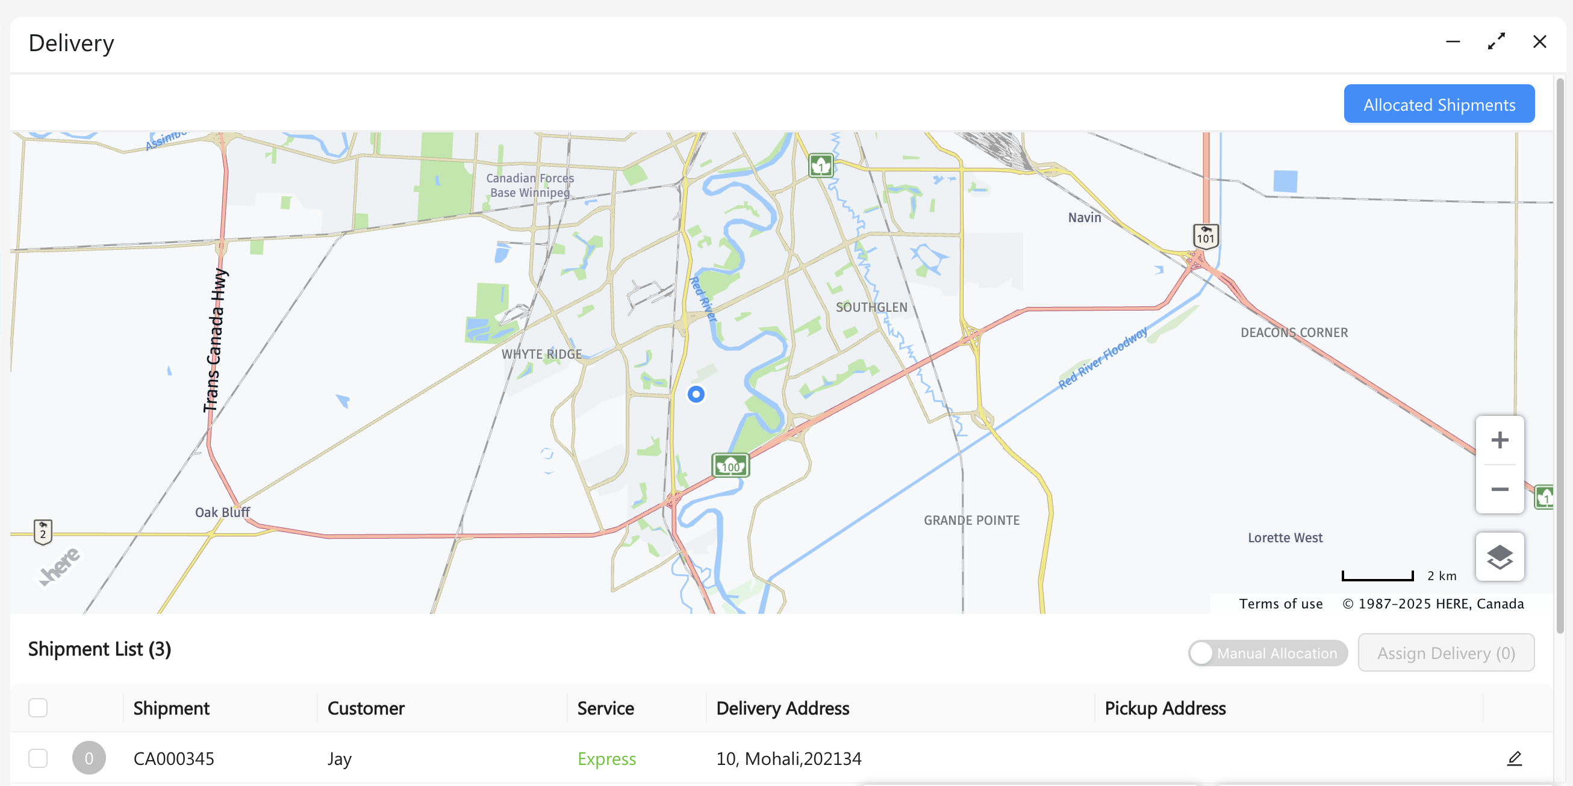The height and width of the screenshot is (786, 1573).
Task: Click Assign Delivery (0) button
Action: (1445, 653)
